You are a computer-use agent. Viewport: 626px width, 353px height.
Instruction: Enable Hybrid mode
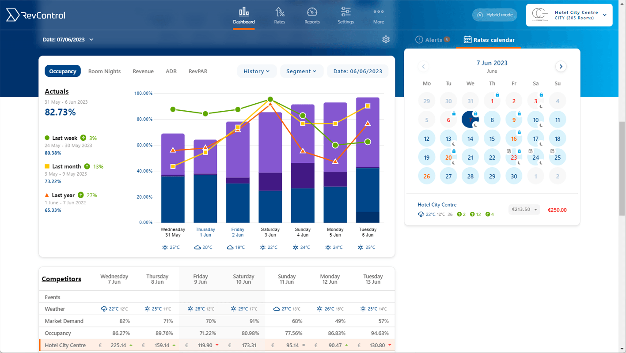coord(494,15)
